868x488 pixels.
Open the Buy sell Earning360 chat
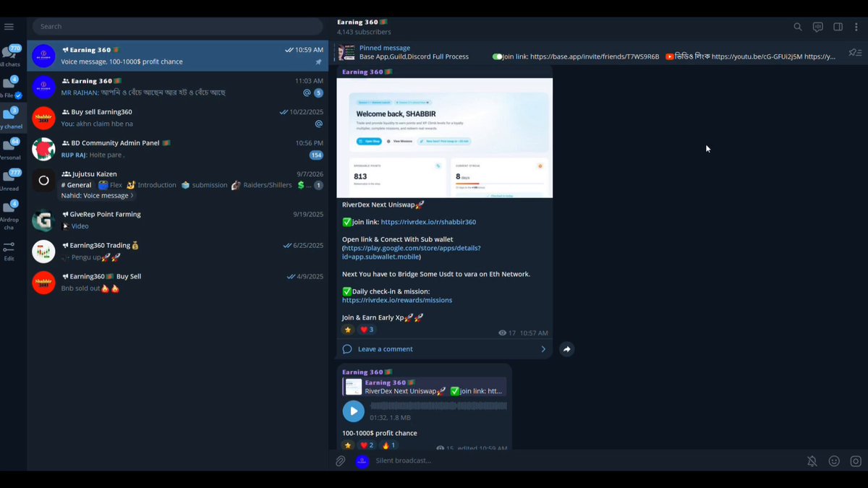[178, 118]
